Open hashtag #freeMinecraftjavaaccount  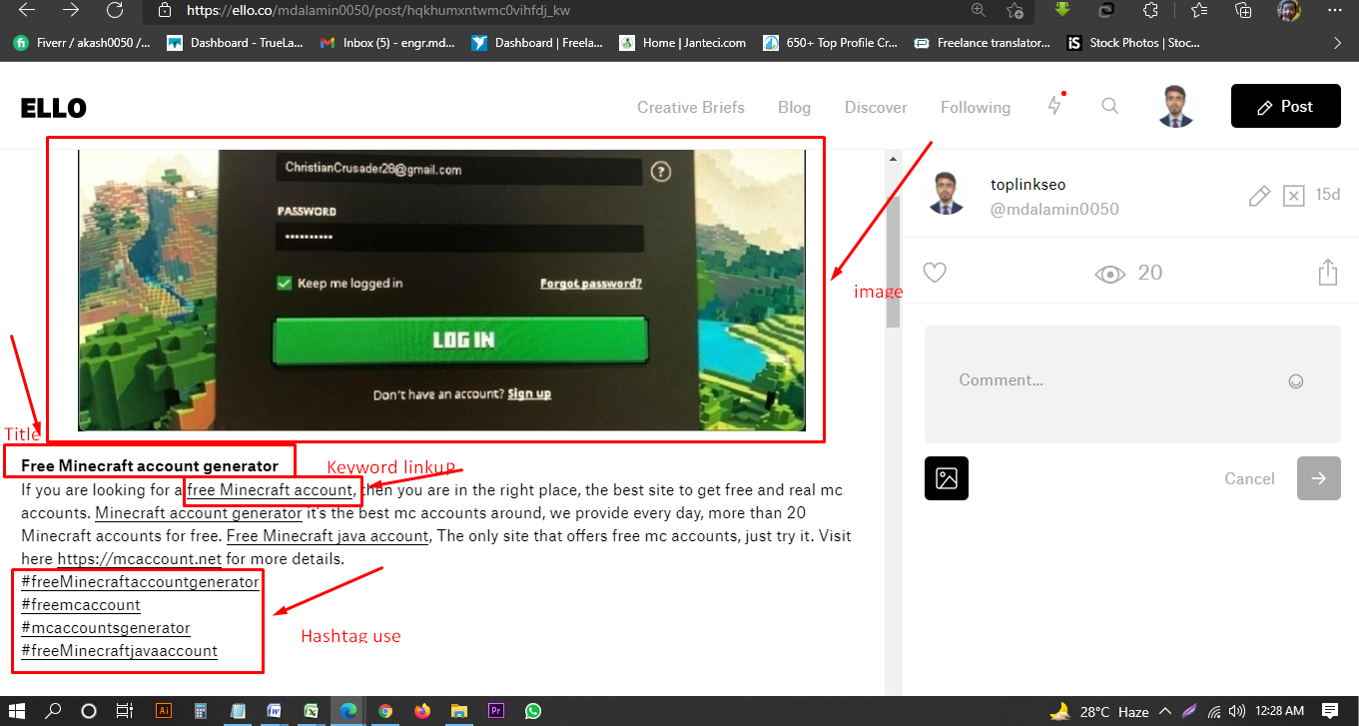pos(119,651)
